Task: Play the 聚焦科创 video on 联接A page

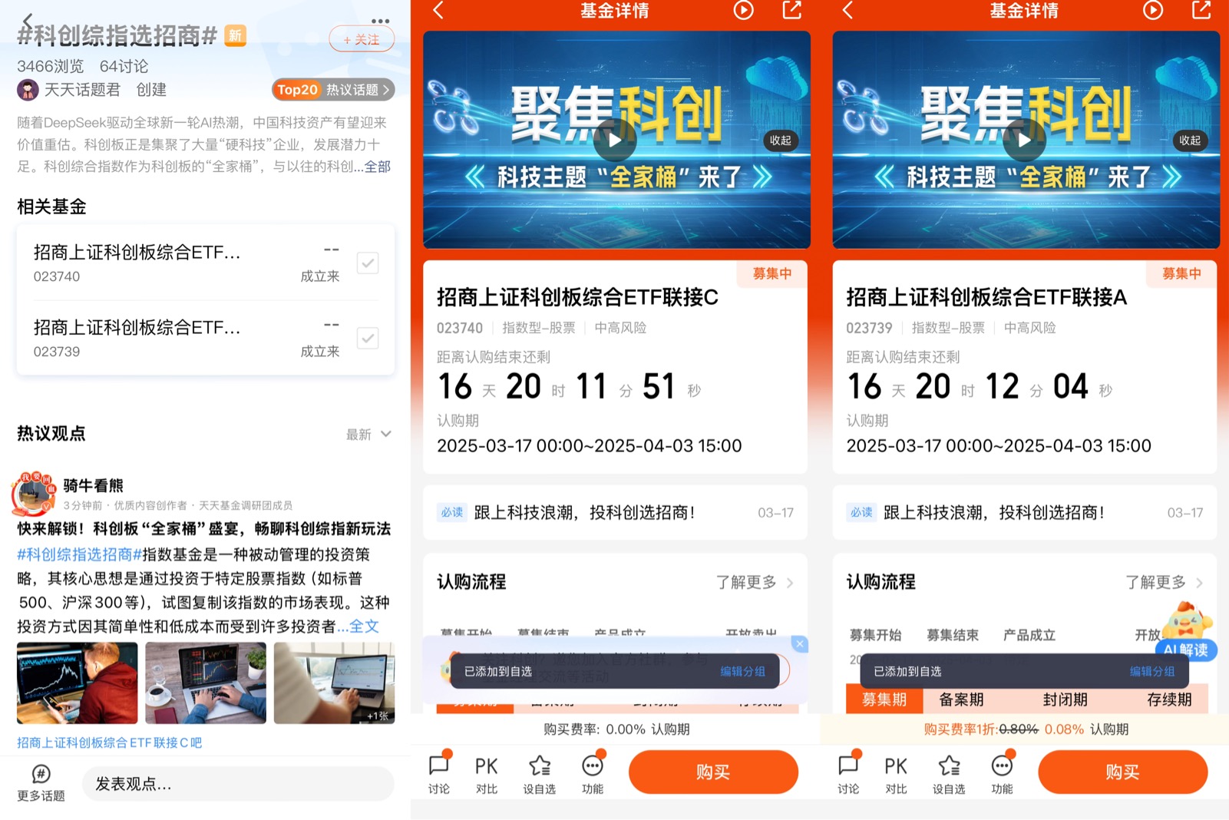Action: pos(1024,141)
